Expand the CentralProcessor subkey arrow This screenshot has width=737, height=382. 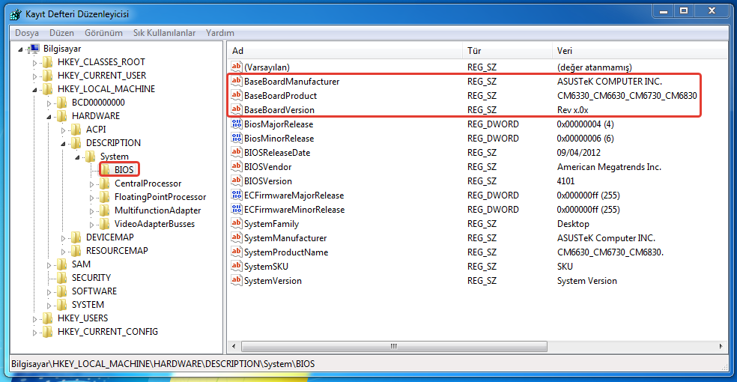(91, 184)
